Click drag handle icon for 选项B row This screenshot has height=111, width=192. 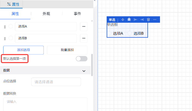tap(5, 39)
